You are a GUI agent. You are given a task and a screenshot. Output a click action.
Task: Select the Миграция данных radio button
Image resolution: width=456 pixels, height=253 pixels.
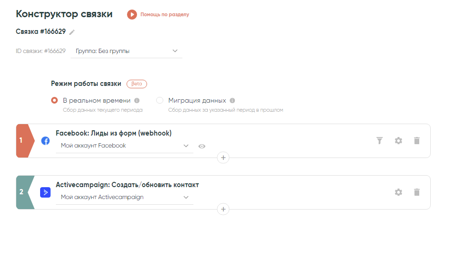click(x=160, y=101)
